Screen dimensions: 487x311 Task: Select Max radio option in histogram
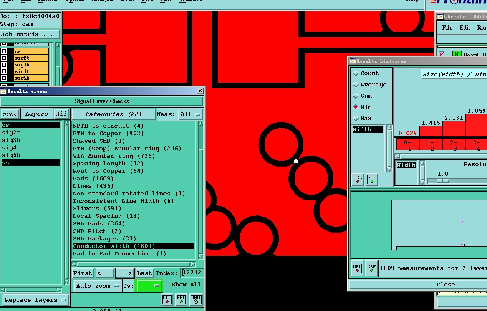[356, 119]
